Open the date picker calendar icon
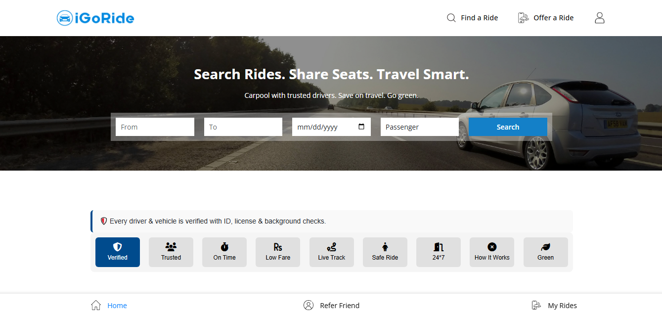Image resolution: width=662 pixels, height=316 pixels. pos(361,127)
